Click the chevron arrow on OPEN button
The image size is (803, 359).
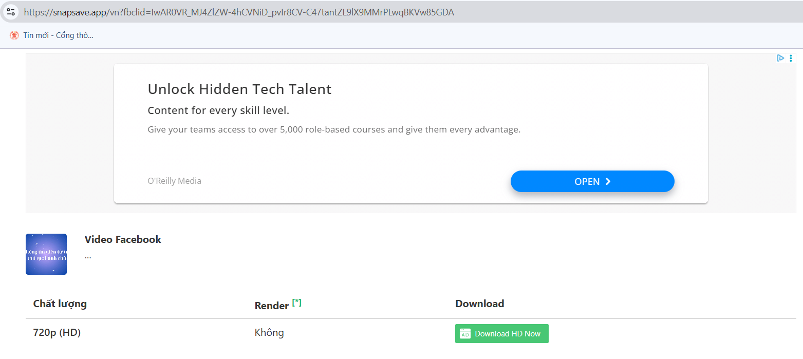click(608, 181)
